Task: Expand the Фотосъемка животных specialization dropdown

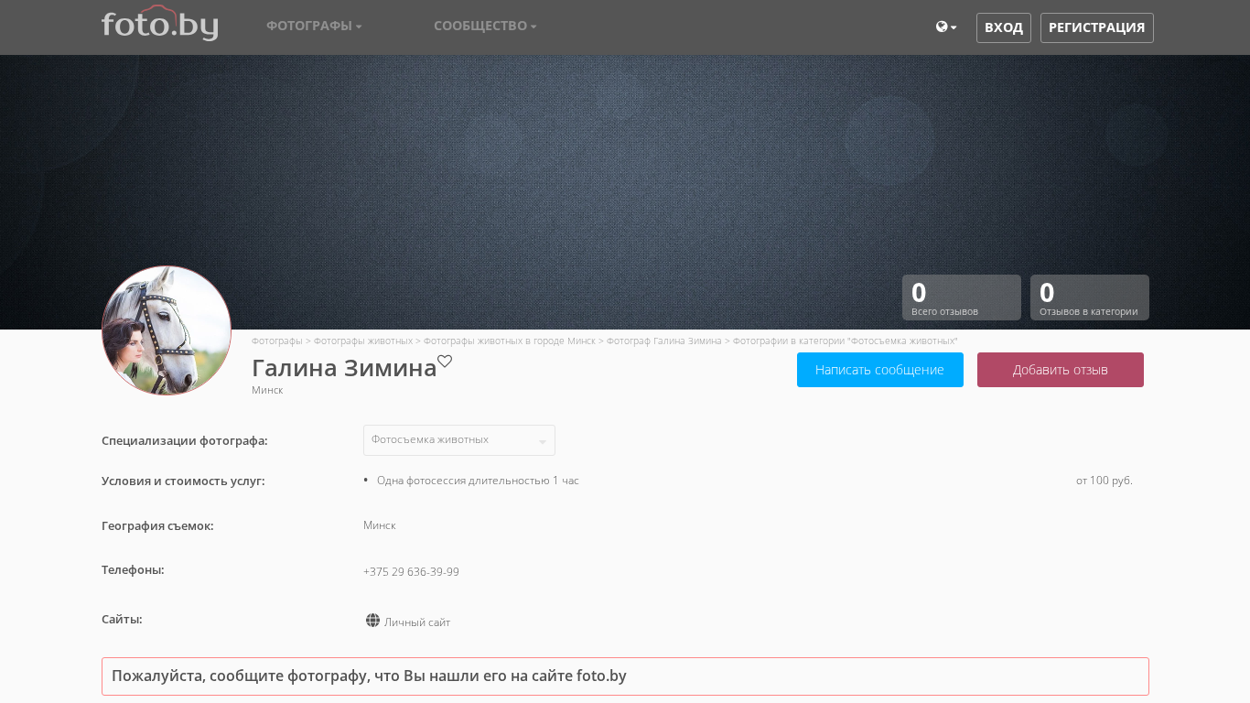Action: point(459,440)
